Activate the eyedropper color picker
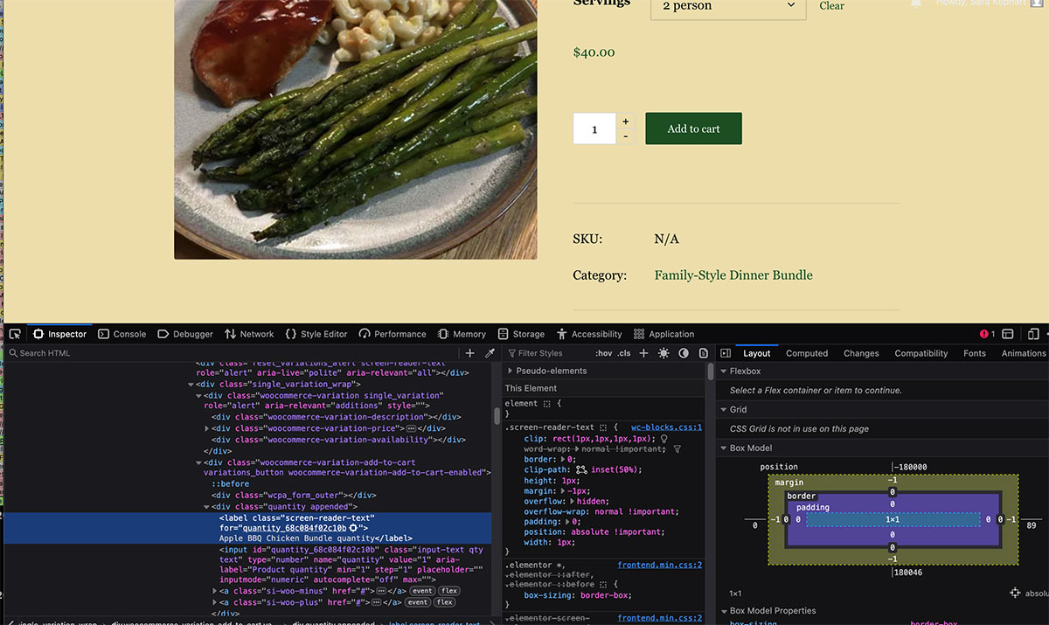The image size is (1049, 625). (x=489, y=353)
